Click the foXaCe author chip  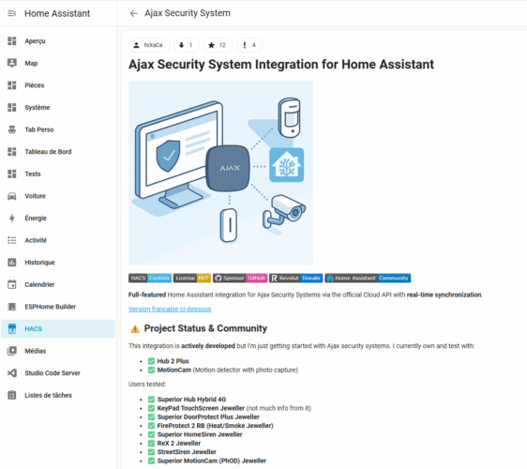(149, 45)
